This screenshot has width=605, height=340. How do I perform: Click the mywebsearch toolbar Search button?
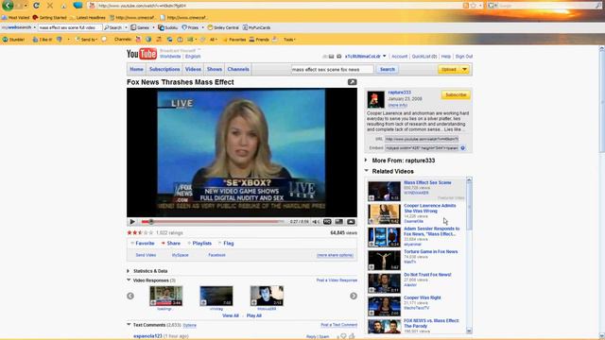(112, 27)
